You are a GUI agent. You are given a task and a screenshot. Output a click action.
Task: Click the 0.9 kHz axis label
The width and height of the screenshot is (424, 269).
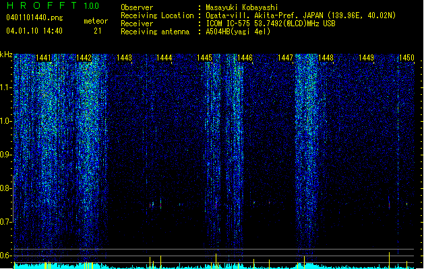pos(6,155)
